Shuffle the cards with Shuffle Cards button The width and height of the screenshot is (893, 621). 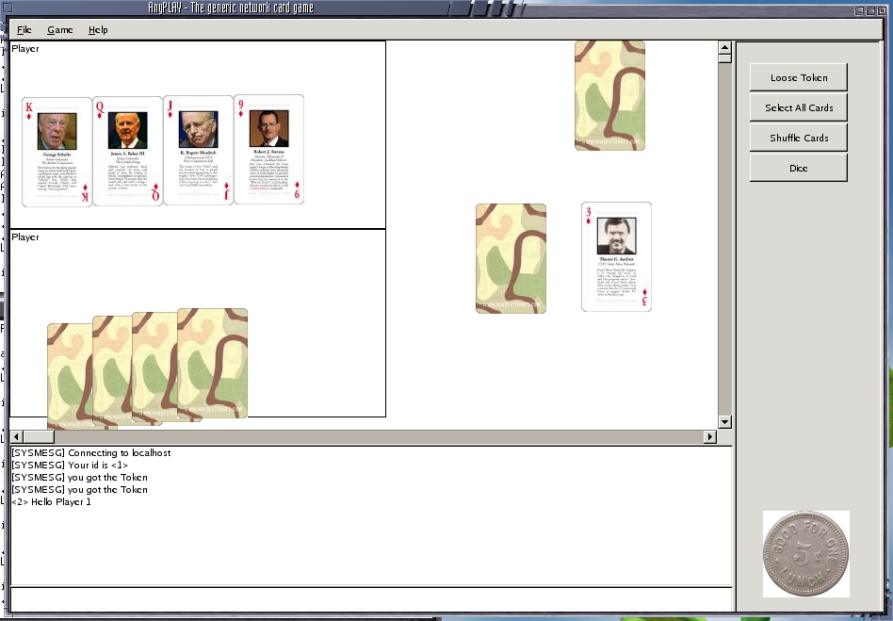(x=799, y=138)
